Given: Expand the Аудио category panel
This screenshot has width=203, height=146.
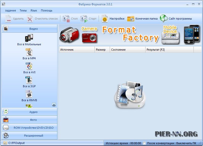Looking at the screenshot, I should (x=29, y=112).
